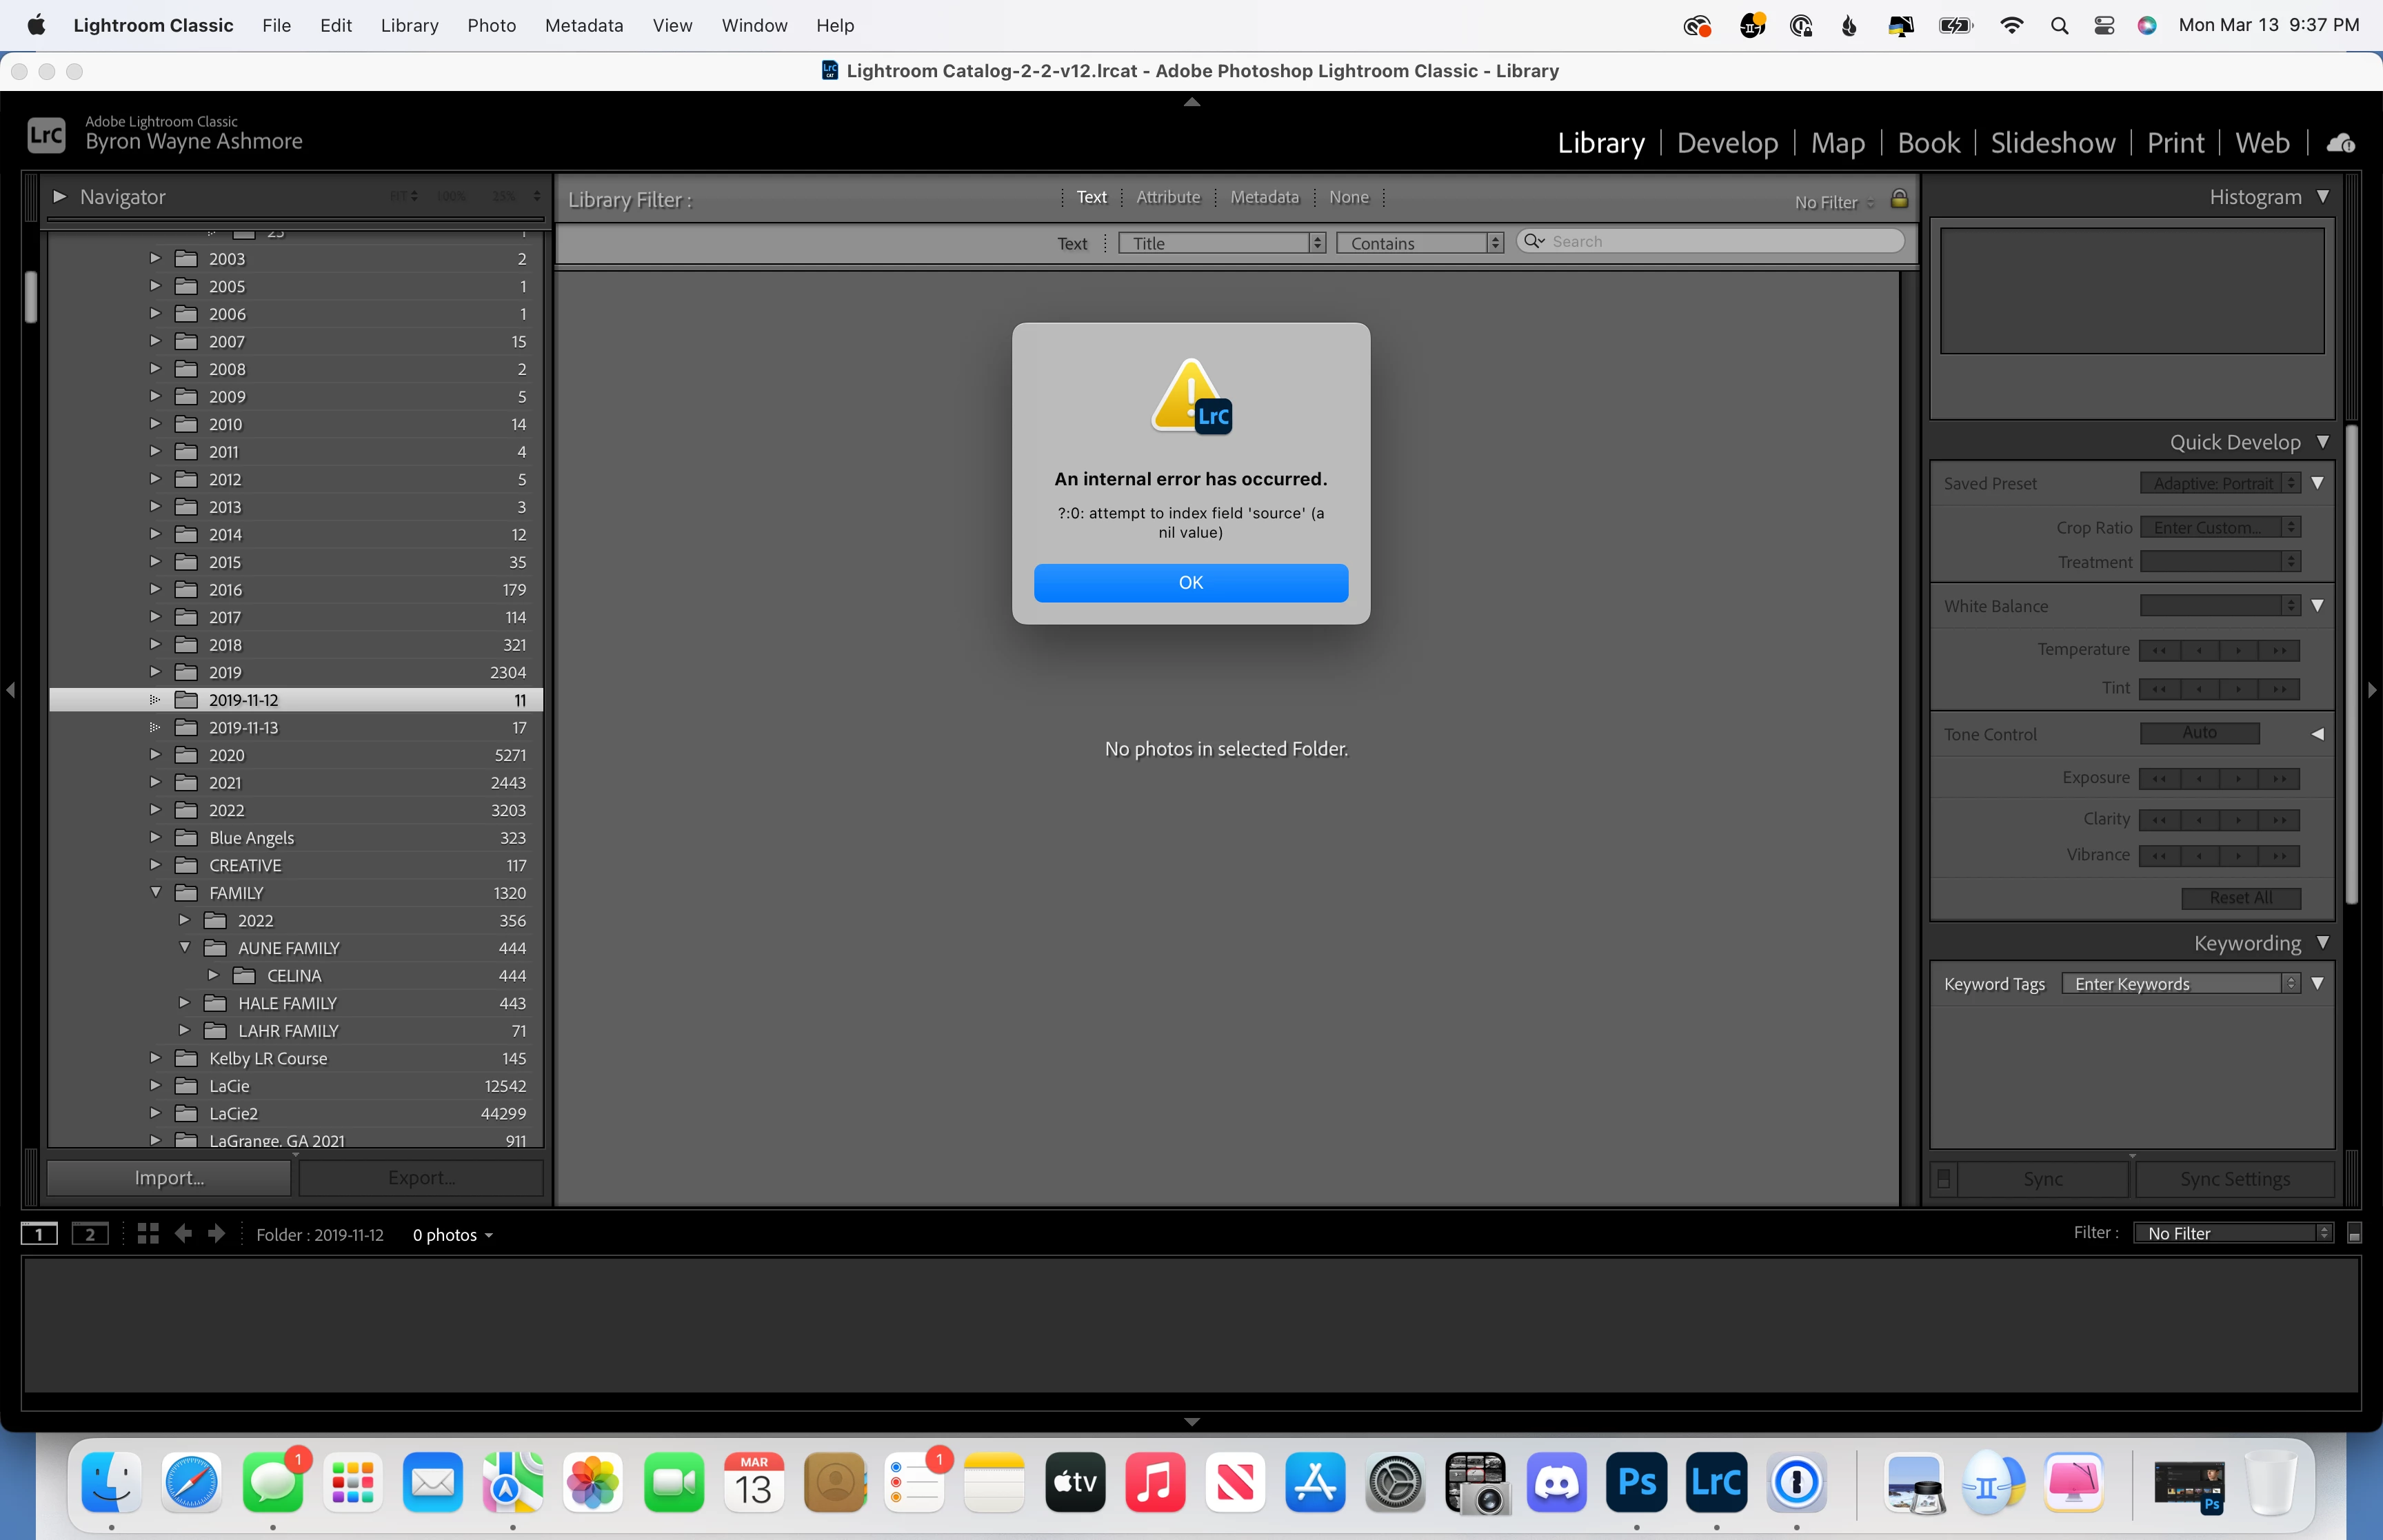Image resolution: width=2383 pixels, height=1540 pixels.
Task: Dismiss error dialog with OK
Action: tap(1190, 582)
